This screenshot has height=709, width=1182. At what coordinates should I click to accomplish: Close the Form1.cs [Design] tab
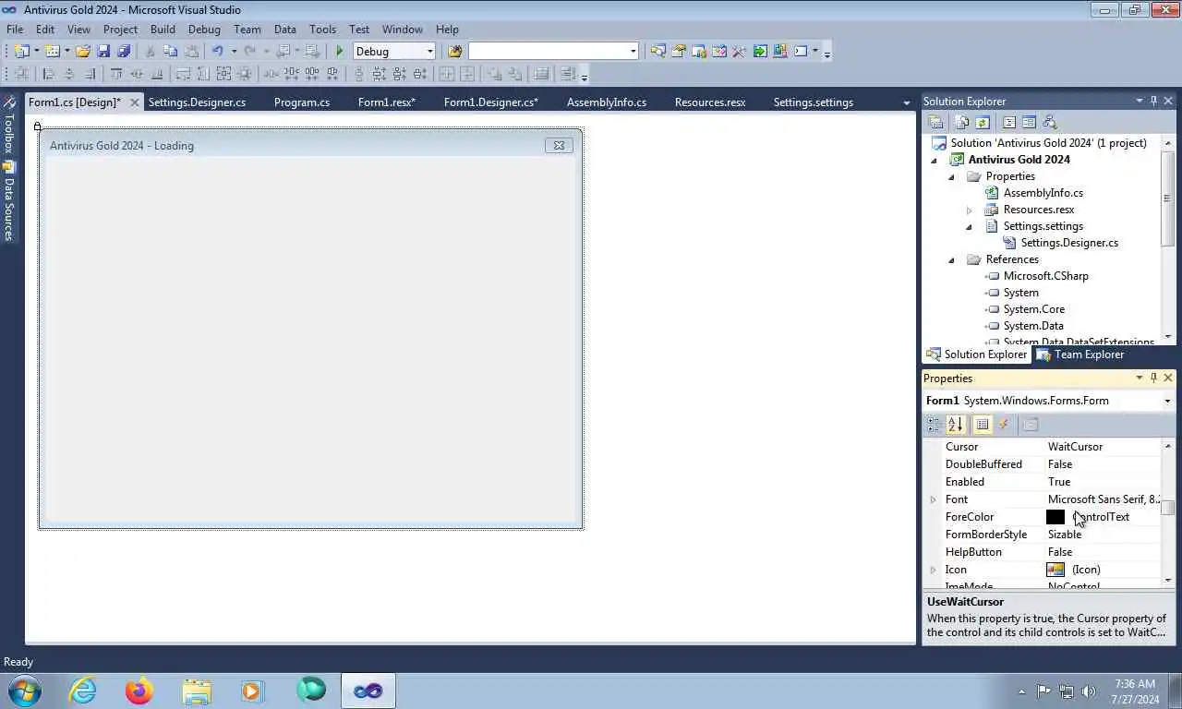(x=134, y=102)
